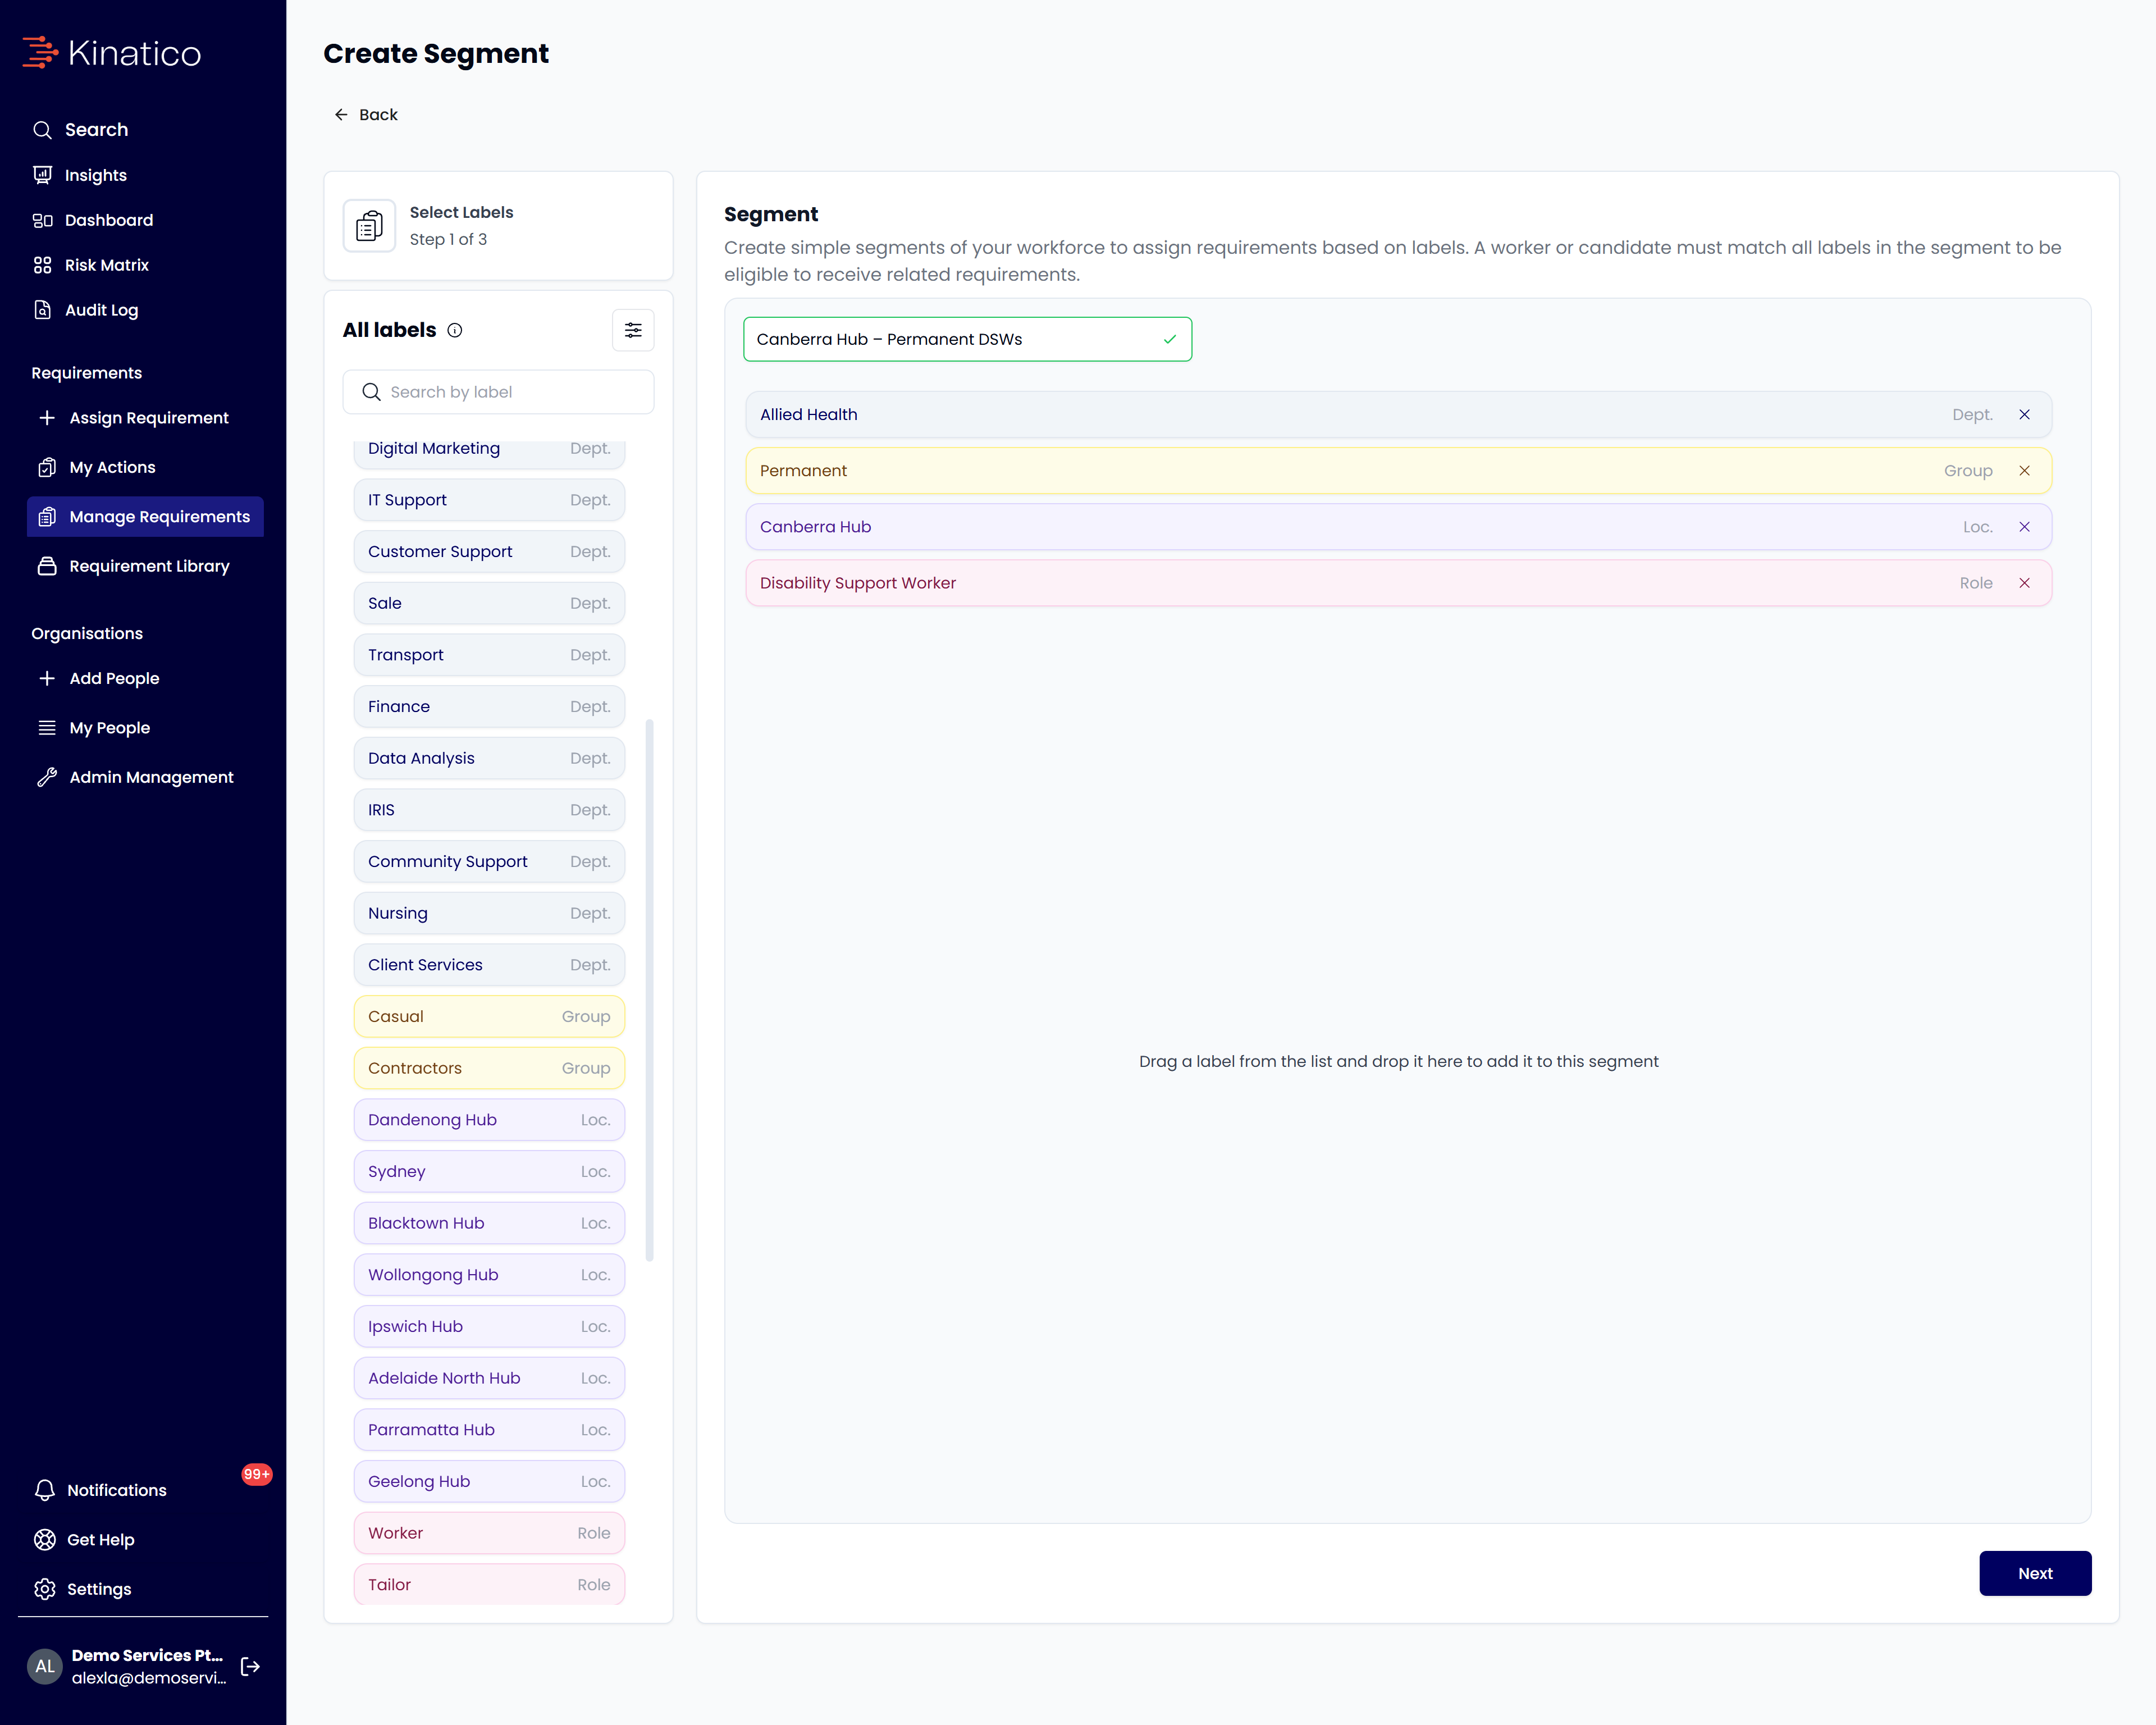Select the Worker role label
The image size is (2156, 1725).
click(489, 1533)
